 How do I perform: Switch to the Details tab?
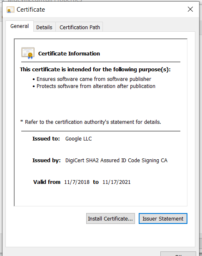44,27
